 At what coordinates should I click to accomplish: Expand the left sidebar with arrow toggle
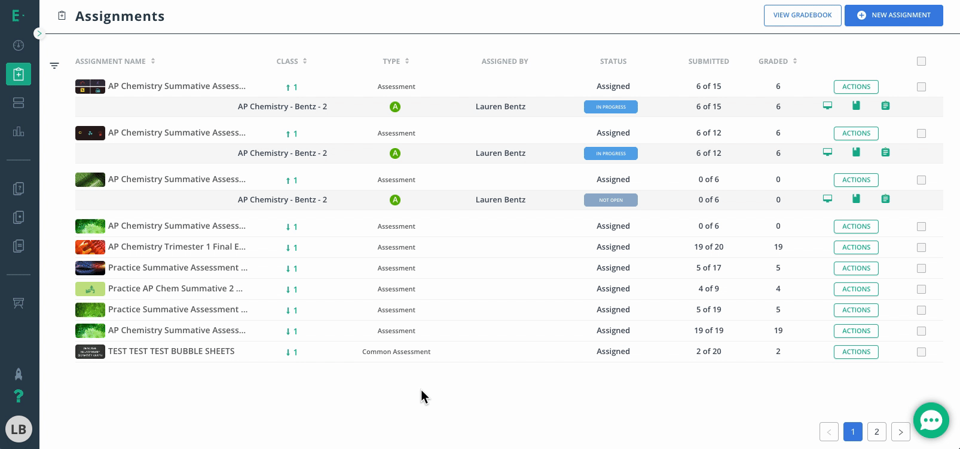(39, 33)
